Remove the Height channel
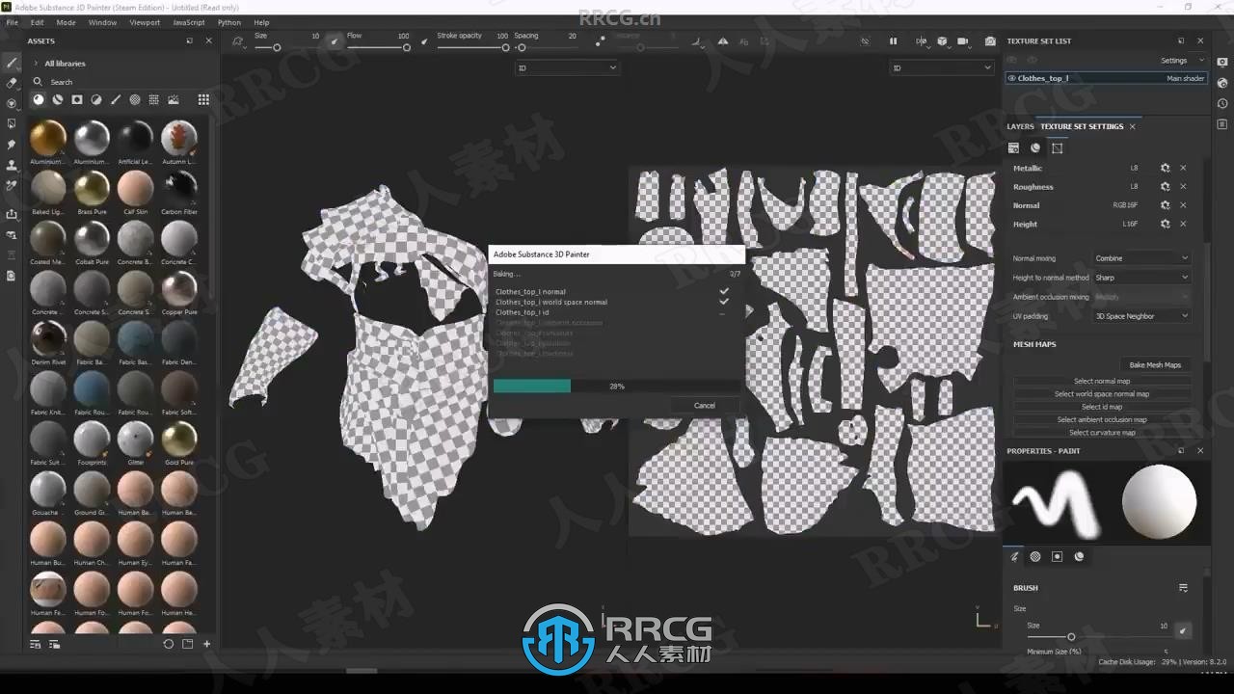This screenshot has height=694, width=1234. point(1183,224)
